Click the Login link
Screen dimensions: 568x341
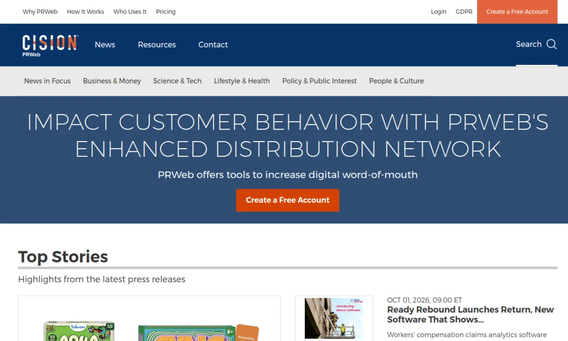pos(438,12)
